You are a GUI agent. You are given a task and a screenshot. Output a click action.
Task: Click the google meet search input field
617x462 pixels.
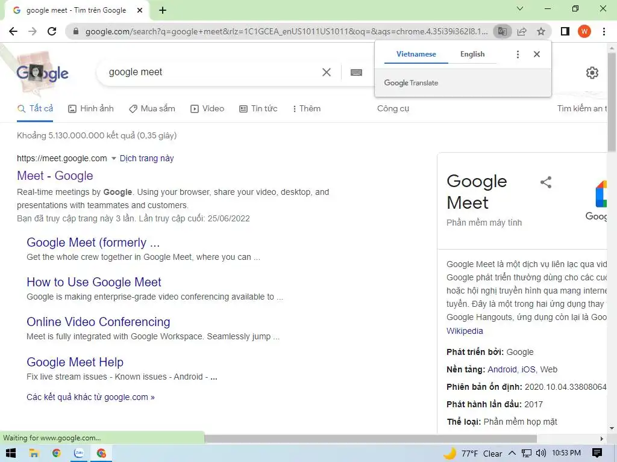pyautogui.click(x=213, y=72)
